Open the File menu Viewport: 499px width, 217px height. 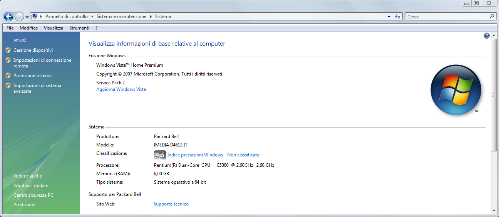point(10,28)
